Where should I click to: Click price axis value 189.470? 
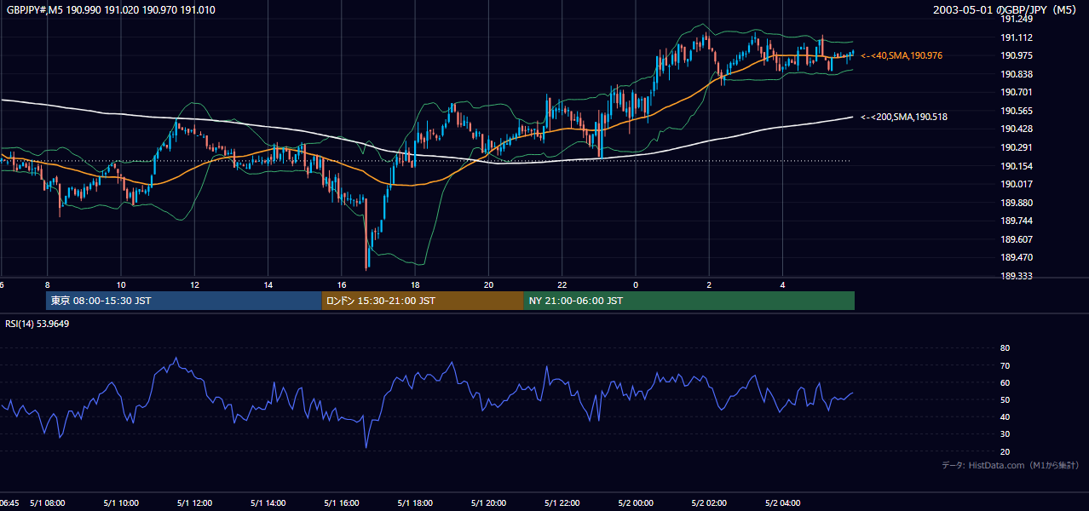point(1017,257)
